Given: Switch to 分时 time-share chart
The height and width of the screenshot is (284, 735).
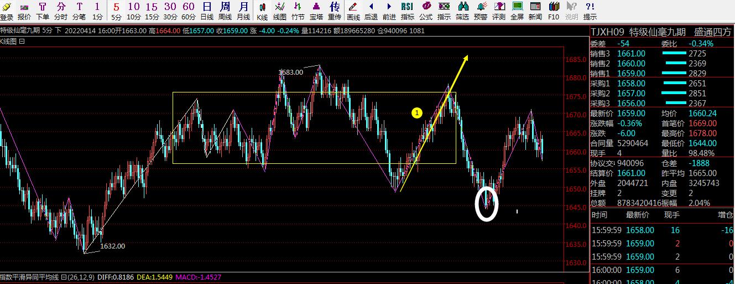Looking at the screenshot, I should (61, 11).
